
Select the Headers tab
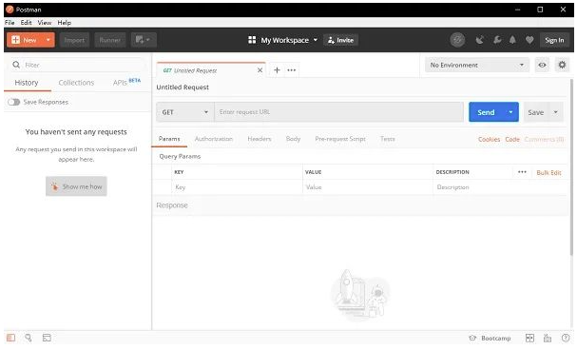(x=260, y=139)
